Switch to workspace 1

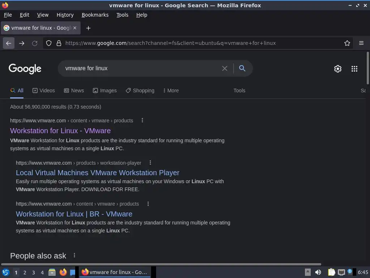pyautogui.click(x=16, y=273)
